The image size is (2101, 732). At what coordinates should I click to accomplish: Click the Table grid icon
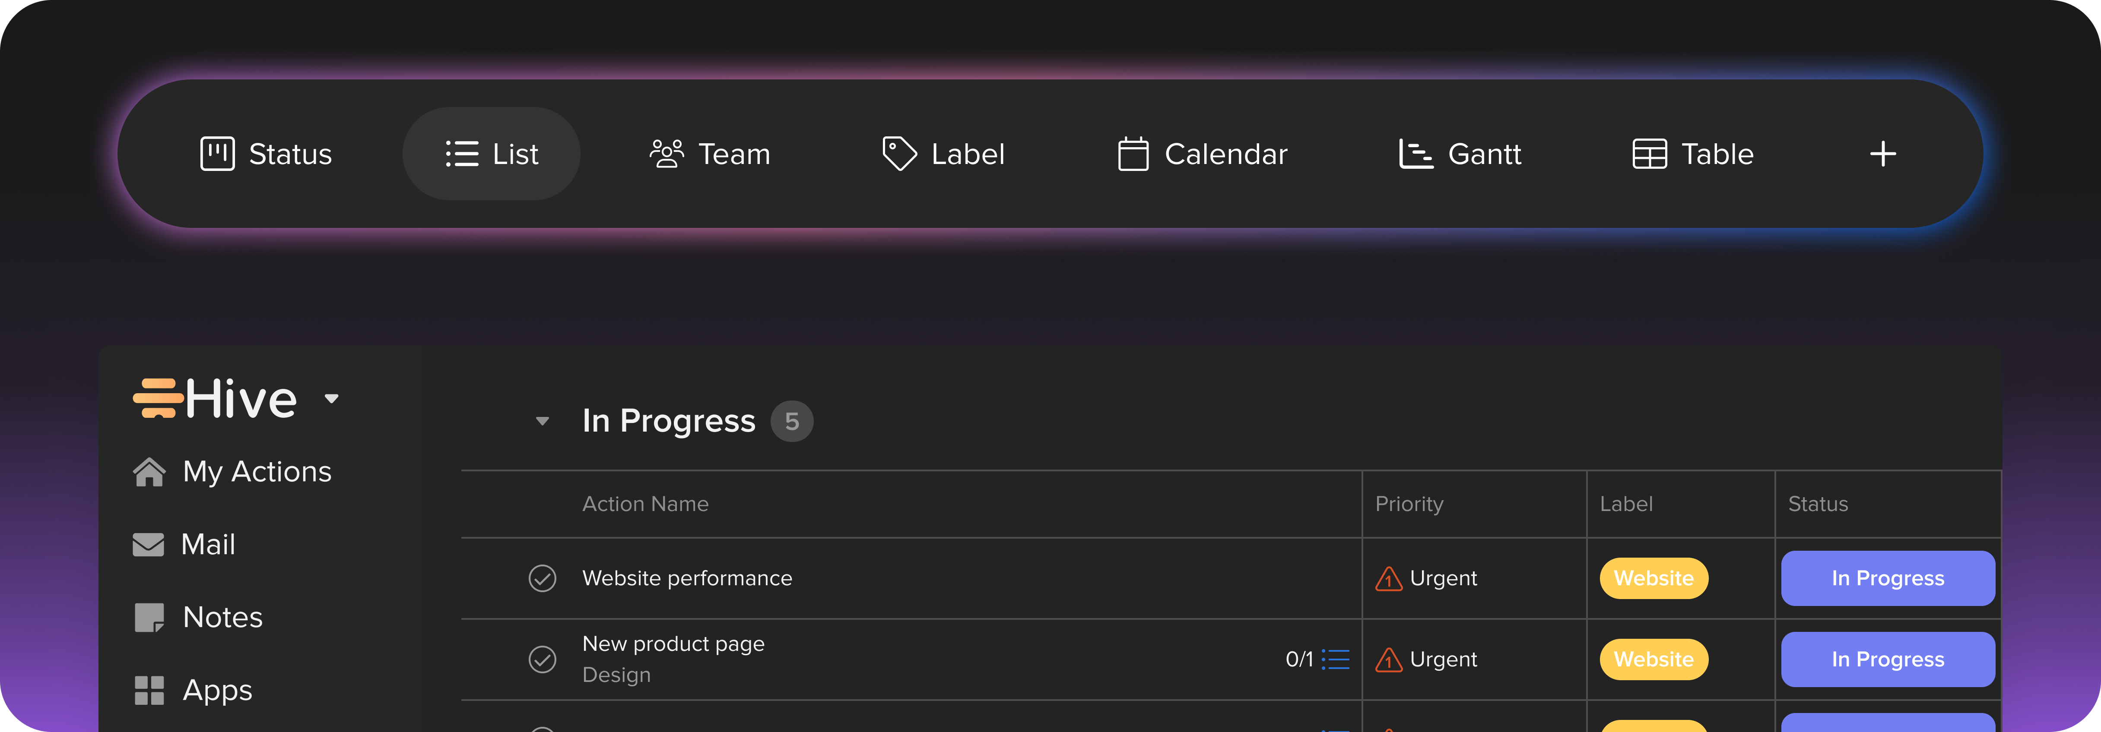point(1649,154)
